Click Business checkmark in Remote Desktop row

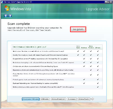(x=84, y=83)
